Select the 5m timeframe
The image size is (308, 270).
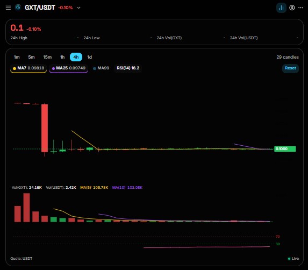pos(31,57)
